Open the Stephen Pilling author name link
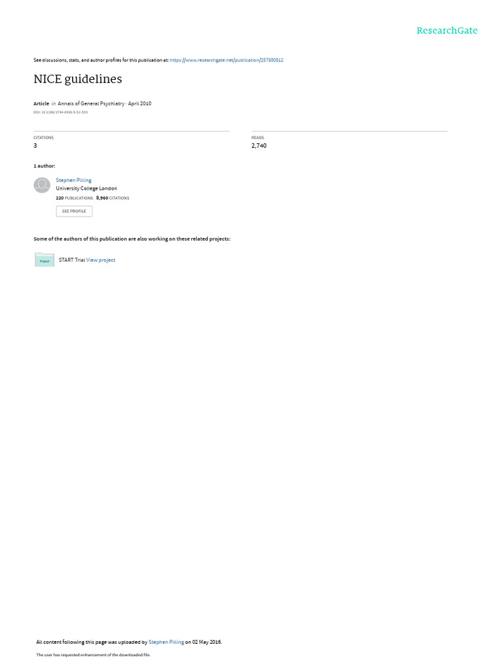The image size is (503, 670). pos(73,181)
